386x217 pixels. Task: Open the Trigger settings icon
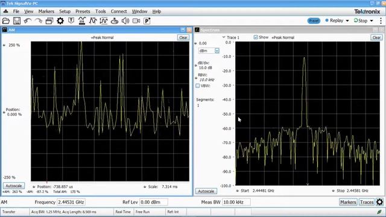click(71, 20)
